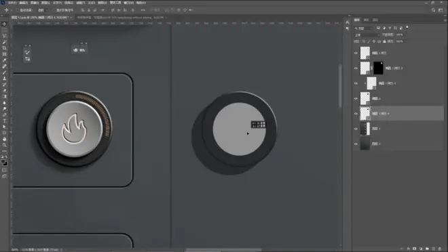Select the Clone Stamp tool
The height and width of the screenshot is (252, 448).
point(4,79)
